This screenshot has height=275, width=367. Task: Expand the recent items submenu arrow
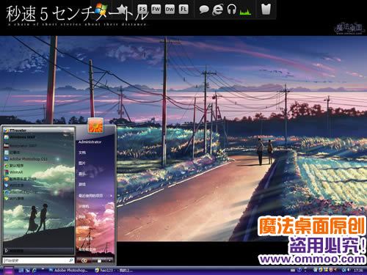pos(111,196)
